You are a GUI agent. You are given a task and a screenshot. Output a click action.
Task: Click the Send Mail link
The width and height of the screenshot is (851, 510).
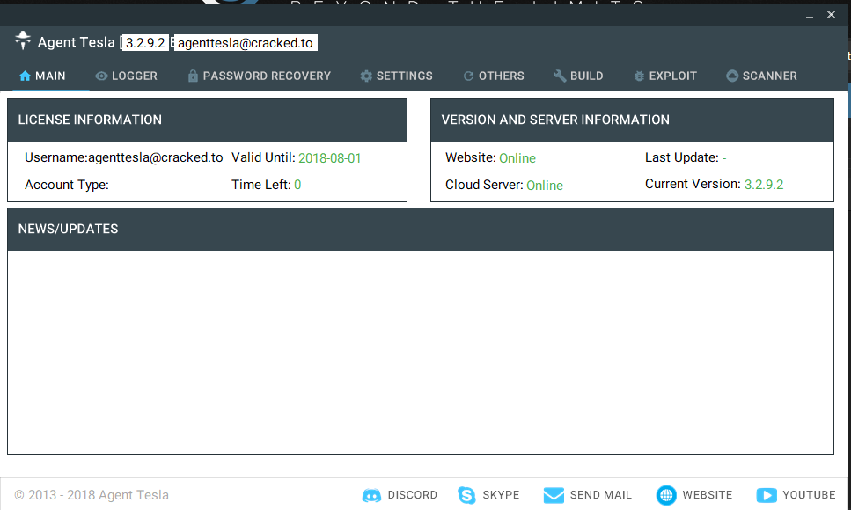click(x=601, y=495)
